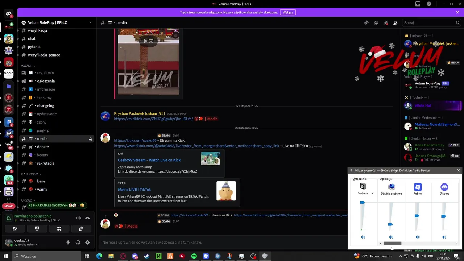
Task: Open Spotify from the taskbar
Action: coord(194,256)
